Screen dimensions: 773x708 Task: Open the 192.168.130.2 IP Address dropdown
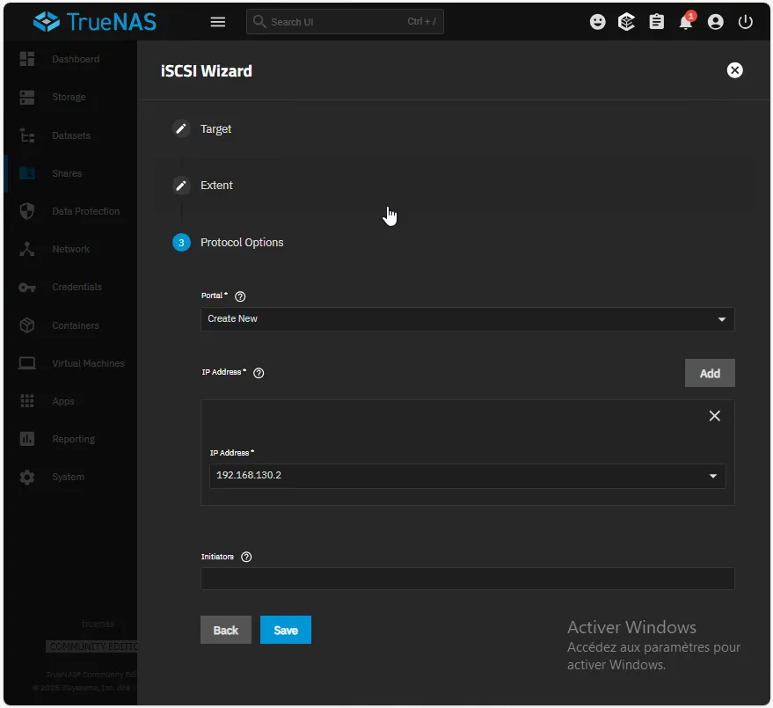467,476
